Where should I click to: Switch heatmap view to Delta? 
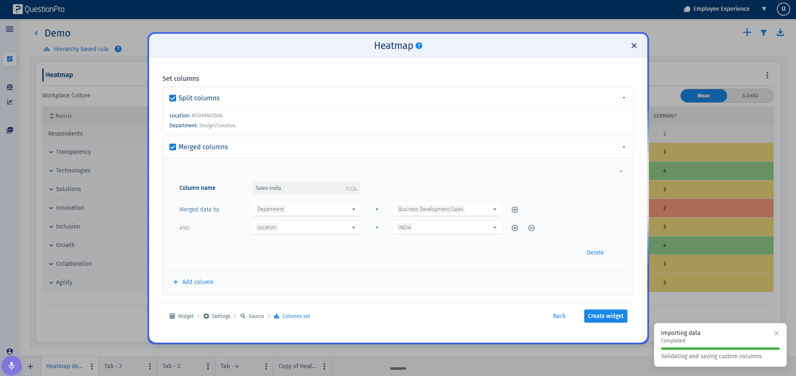point(750,96)
